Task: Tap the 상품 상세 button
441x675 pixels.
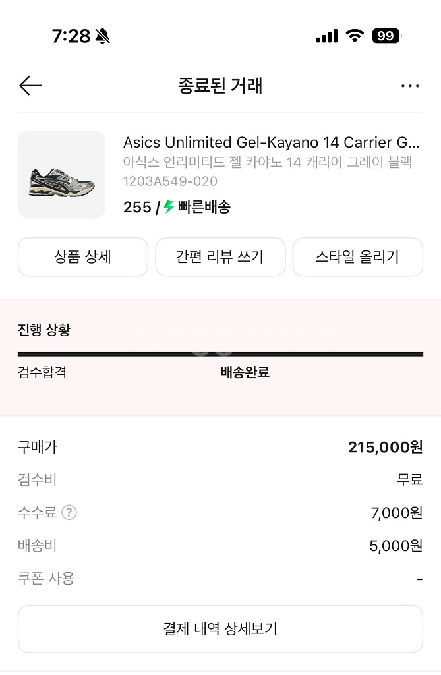Action: tap(83, 257)
